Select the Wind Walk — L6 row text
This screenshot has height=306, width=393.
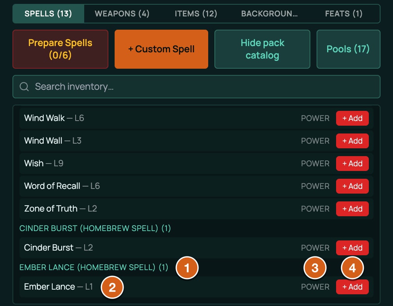click(54, 118)
